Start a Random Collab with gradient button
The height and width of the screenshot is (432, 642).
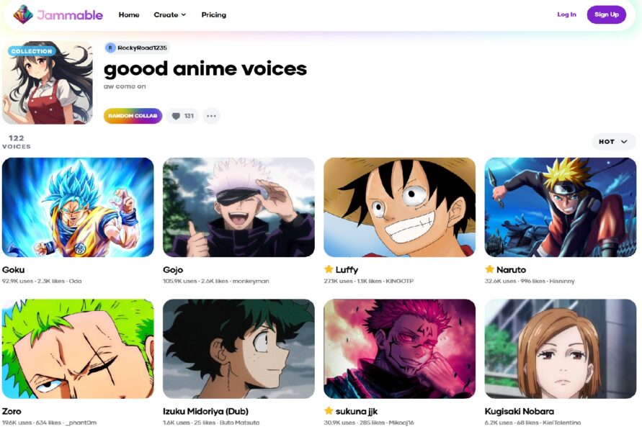click(133, 116)
